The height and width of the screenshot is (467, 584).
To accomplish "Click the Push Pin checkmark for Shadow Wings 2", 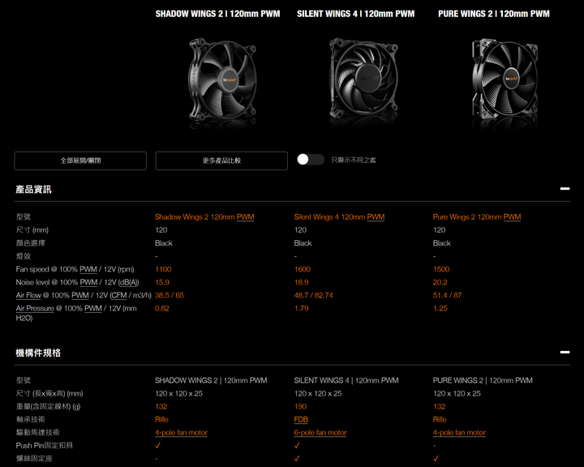I will 158,445.
